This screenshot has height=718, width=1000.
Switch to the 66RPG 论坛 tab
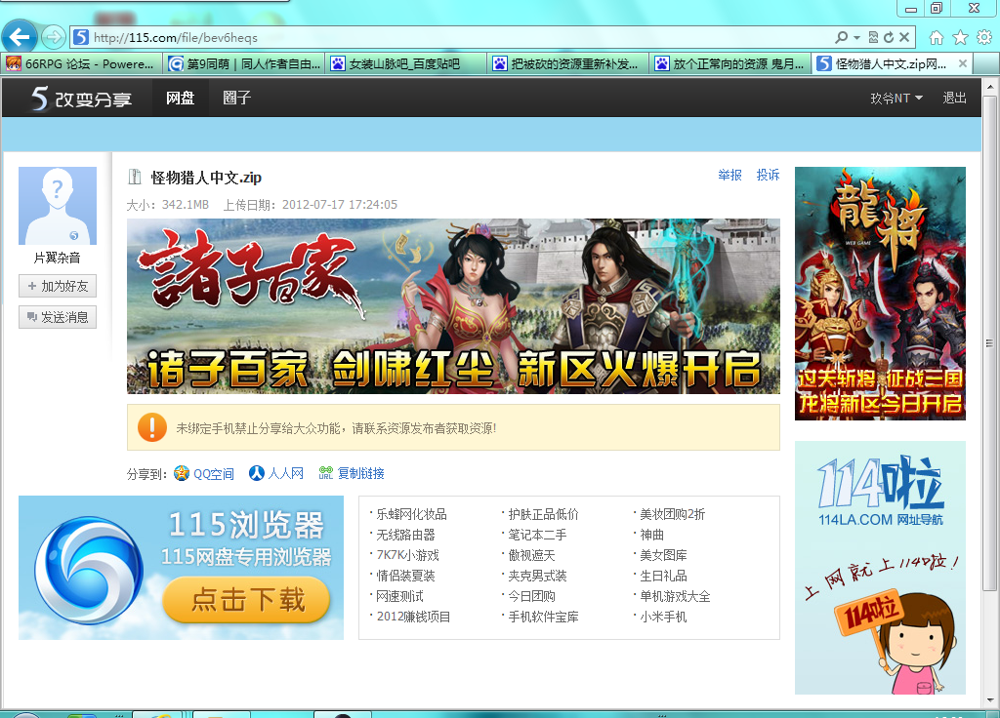[81, 63]
